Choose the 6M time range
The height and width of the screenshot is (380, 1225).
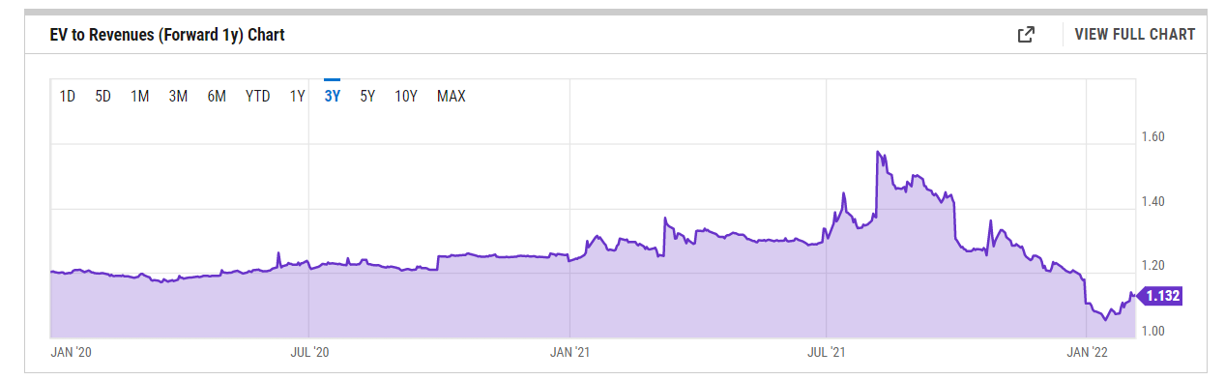coord(217,96)
